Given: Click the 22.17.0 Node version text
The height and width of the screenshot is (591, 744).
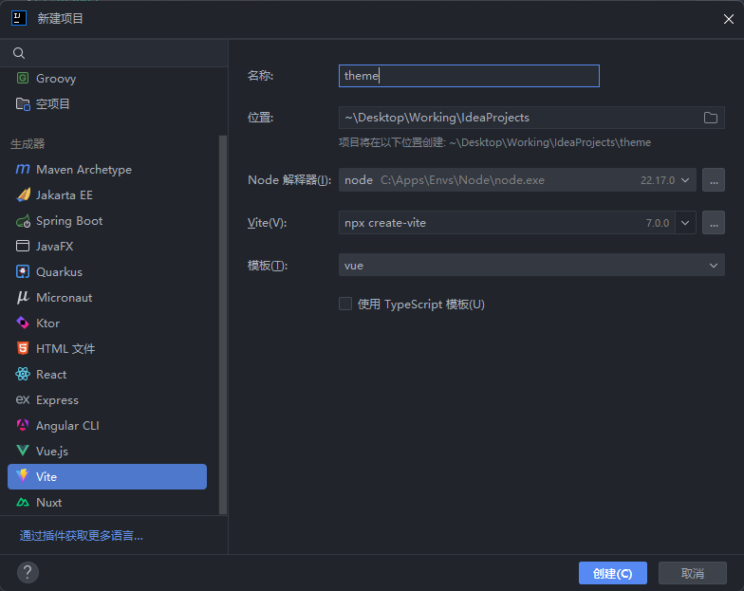Looking at the screenshot, I should click(658, 180).
